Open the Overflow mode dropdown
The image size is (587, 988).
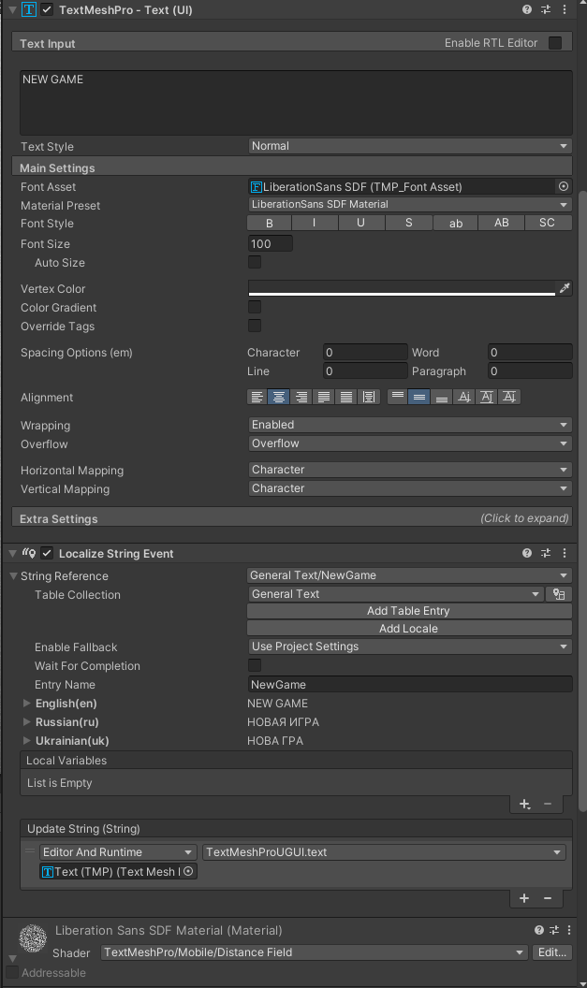coord(409,443)
